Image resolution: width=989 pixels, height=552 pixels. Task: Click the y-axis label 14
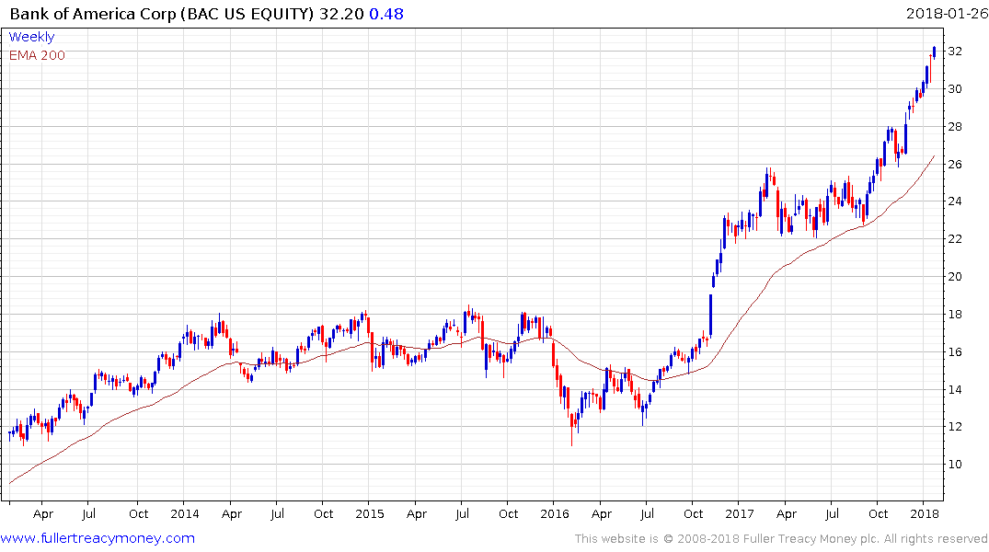coord(955,389)
